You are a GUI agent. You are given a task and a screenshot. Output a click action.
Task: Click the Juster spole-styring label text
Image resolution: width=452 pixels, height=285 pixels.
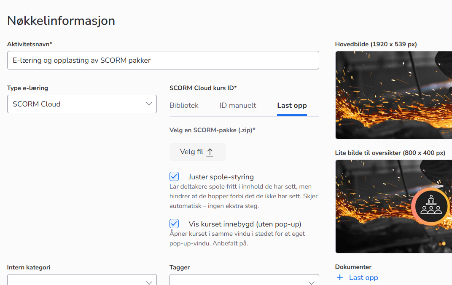(221, 177)
